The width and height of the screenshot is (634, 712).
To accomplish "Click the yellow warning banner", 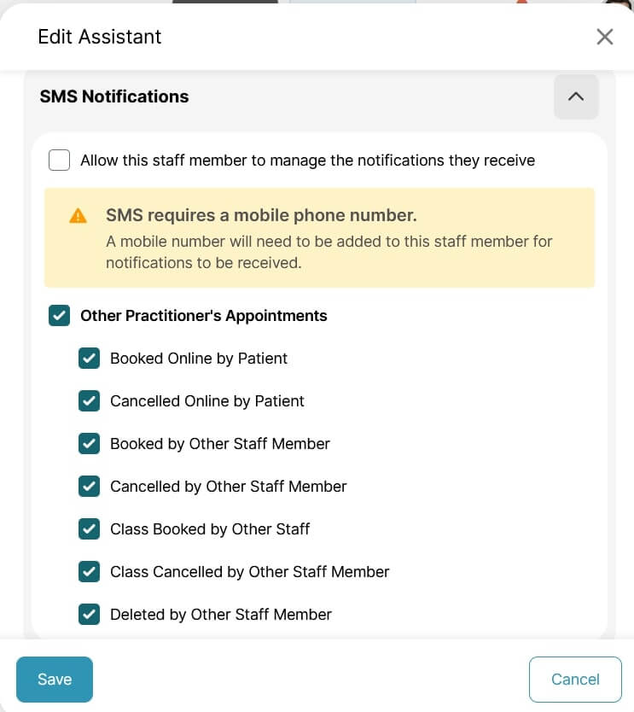I will (x=319, y=238).
